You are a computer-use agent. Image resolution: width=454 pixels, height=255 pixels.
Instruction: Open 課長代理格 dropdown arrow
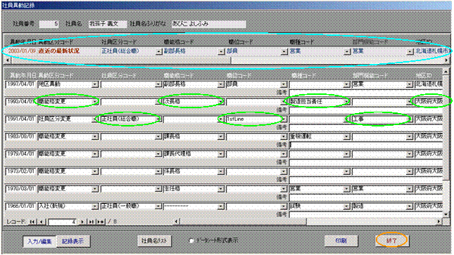tap(221, 154)
